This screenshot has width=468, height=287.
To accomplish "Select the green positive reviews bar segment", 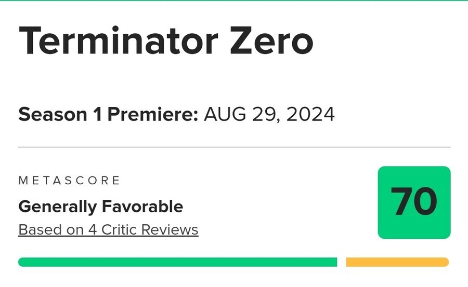I will click(x=177, y=262).
